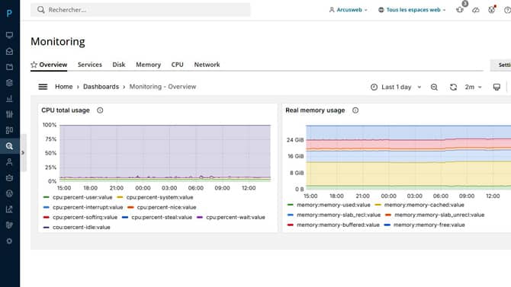Screen dimensions: 511x287
Task: Click the cloud icon in top bar
Action: pos(476,10)
